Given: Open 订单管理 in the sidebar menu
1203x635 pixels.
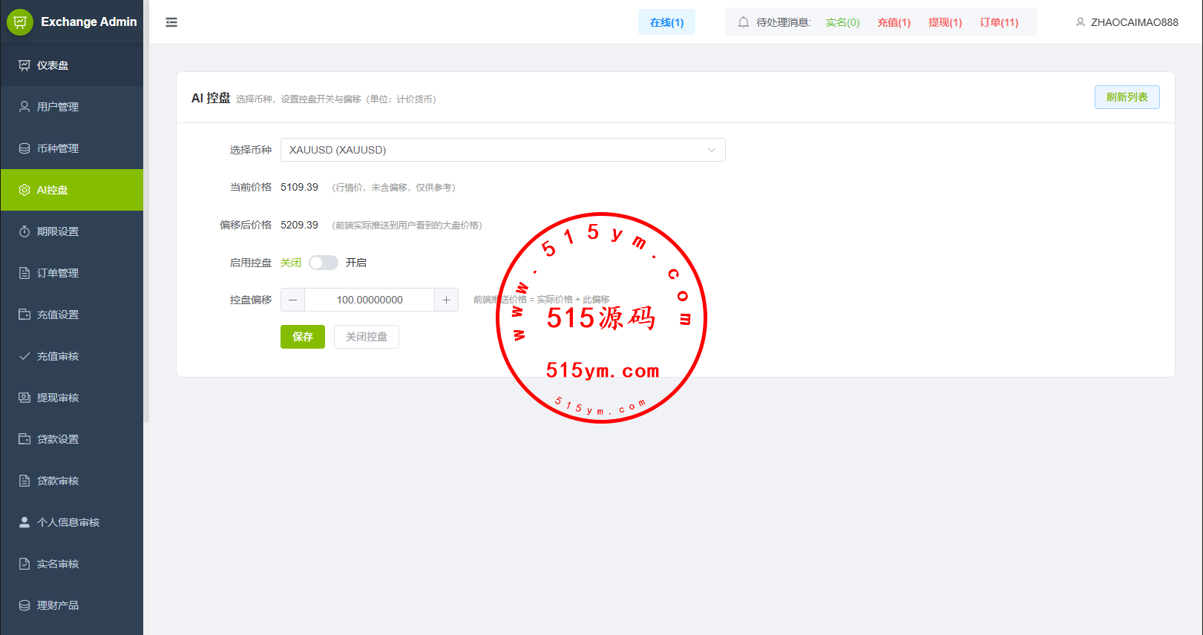Looking at the screenshot, I should click(x=58, y=273).
